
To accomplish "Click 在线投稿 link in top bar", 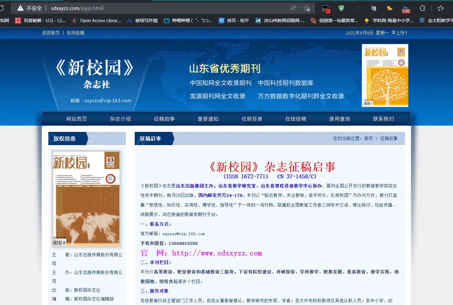I will pos(75,33).
